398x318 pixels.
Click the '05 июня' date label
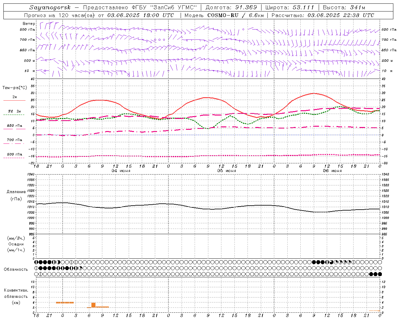point(227,171)
